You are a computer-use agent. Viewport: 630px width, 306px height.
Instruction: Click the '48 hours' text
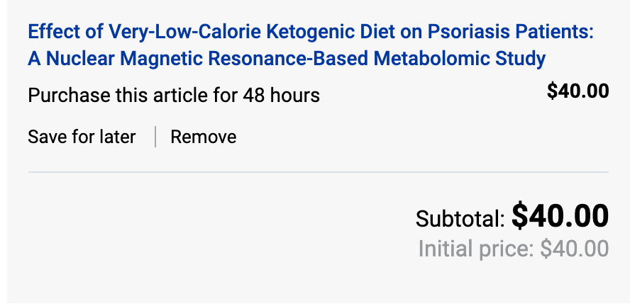281,96
